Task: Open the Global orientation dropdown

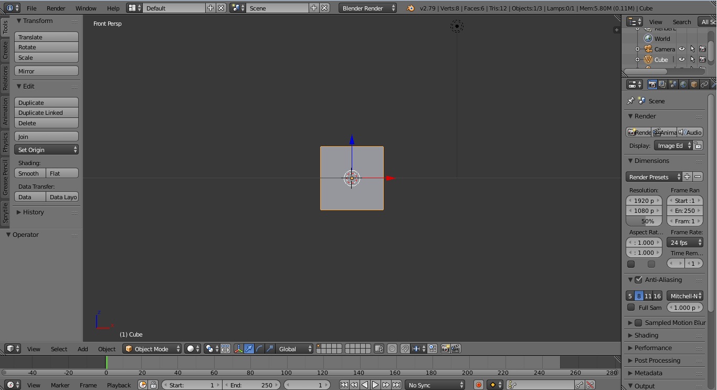Action: click(294, 349)
